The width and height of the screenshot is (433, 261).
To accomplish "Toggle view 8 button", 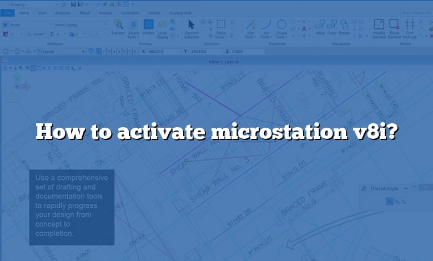I will point(135,52).
